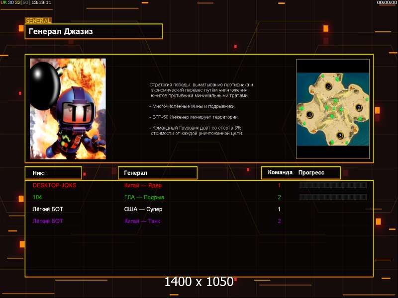Select player DESKTOP-JOKS in the list

coord(54,185)
